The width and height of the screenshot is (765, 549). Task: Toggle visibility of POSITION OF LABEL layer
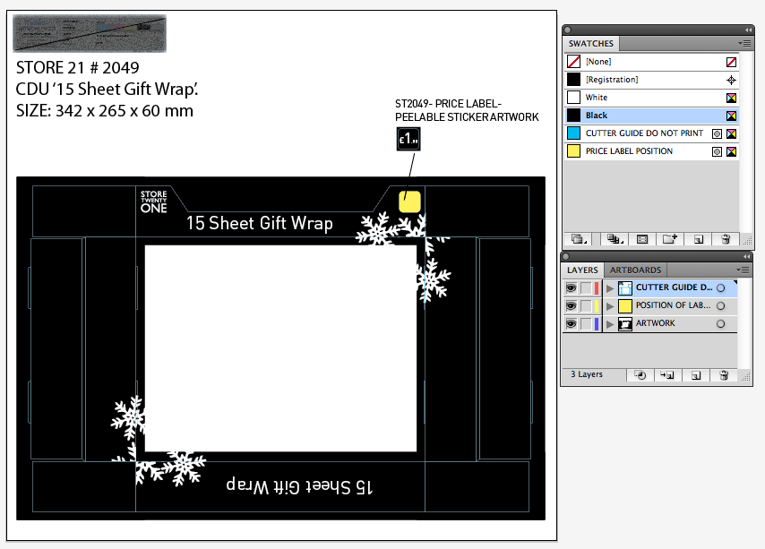(571, 306)
